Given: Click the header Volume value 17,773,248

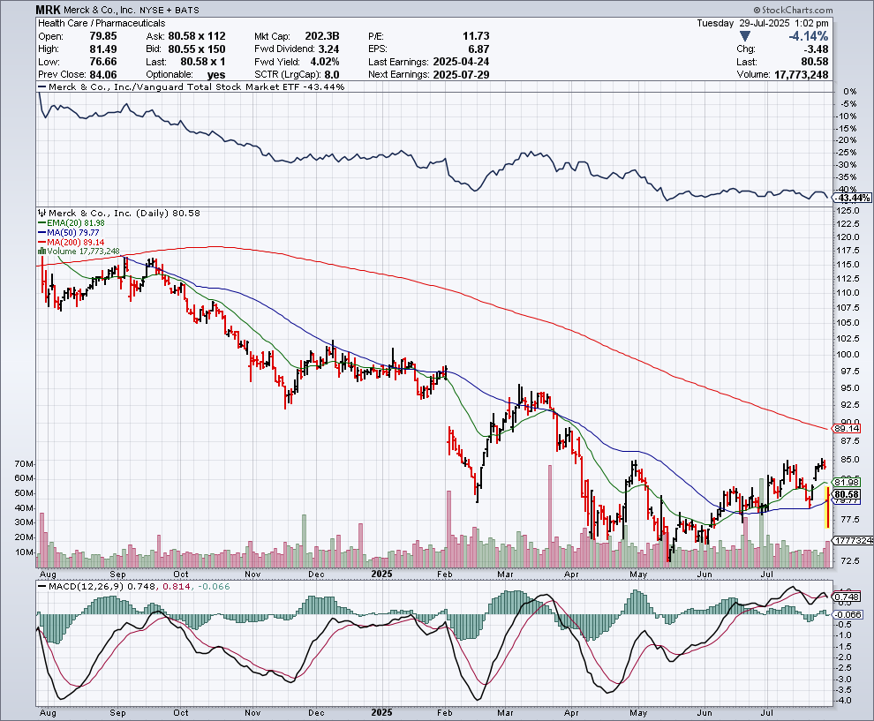Looking at the screenshot, I should tap(801, 75).
